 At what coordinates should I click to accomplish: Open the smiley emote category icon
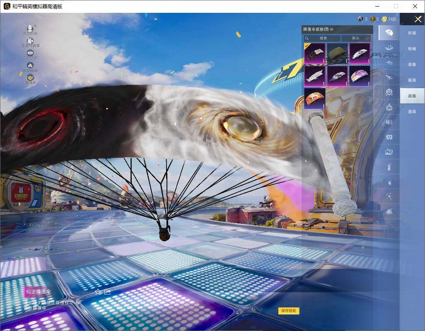pyautogui.click(x=389, y=92)
